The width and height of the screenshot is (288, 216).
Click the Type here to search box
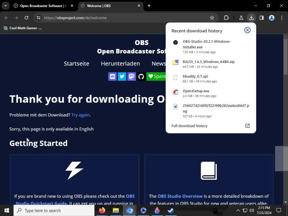[54, 210]
